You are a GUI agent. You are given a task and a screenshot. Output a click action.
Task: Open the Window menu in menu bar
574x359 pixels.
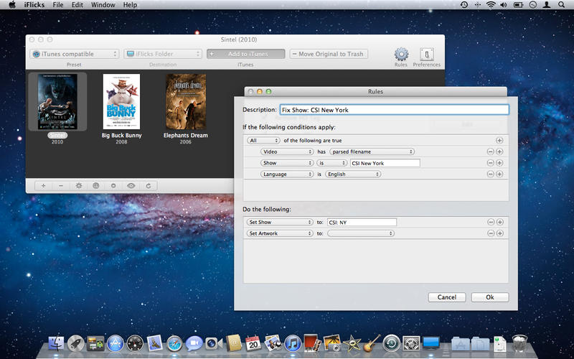103,5
